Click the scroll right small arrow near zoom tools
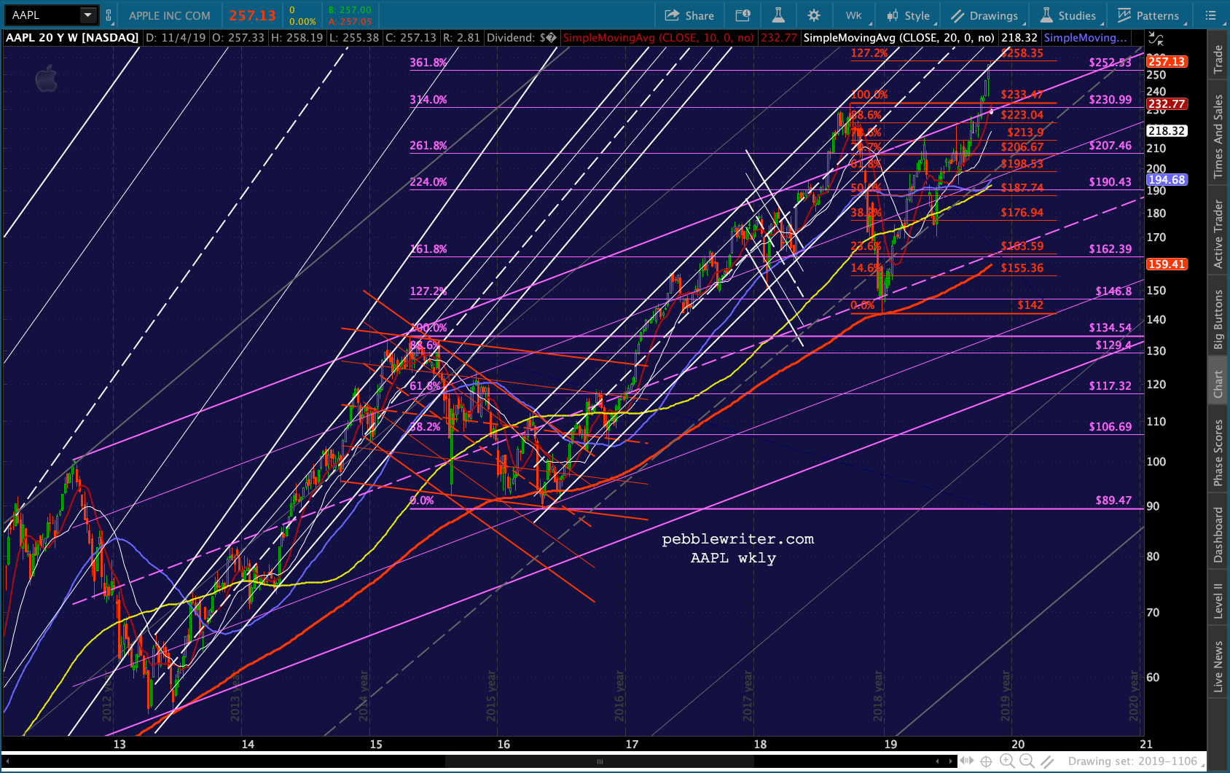 950,761
